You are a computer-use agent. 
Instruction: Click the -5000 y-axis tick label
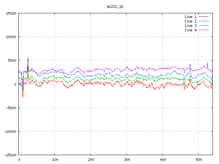[x=11, y=108]
